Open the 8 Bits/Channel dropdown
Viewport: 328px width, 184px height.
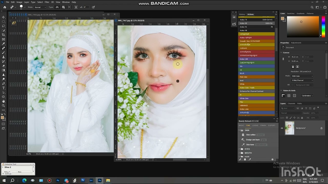(302, 80)
